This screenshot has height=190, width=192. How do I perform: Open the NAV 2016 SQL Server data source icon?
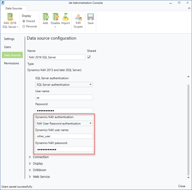tap(10, 17)
